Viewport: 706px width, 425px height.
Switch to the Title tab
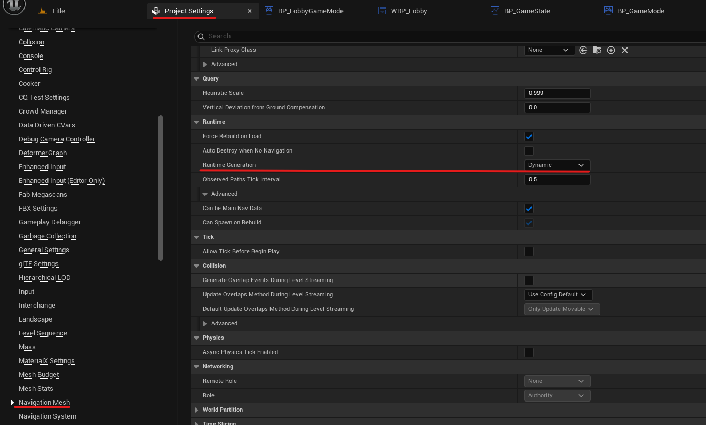[x=58, y=11]
